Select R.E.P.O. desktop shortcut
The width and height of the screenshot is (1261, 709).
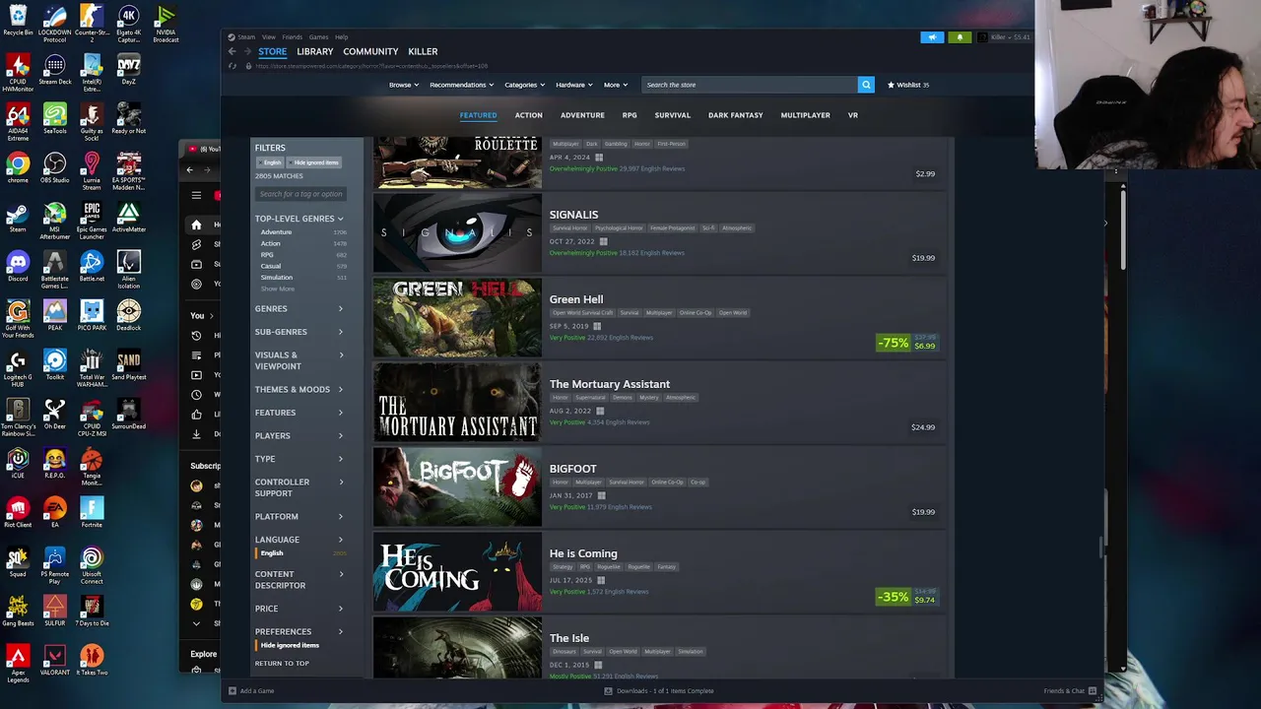[x=55, y=464]
